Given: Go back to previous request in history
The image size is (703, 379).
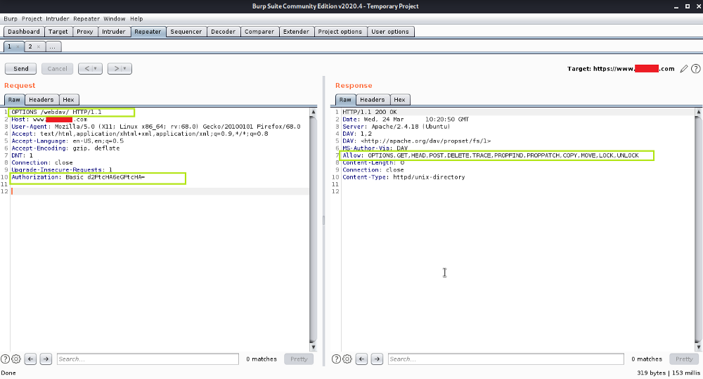Looking at the screenshot, I should click(86, 69).
